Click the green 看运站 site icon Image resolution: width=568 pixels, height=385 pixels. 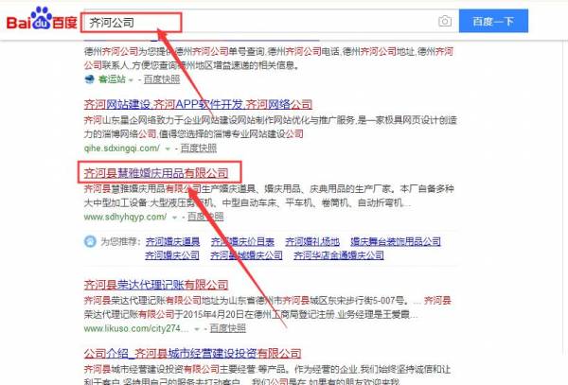coord(87,79)
